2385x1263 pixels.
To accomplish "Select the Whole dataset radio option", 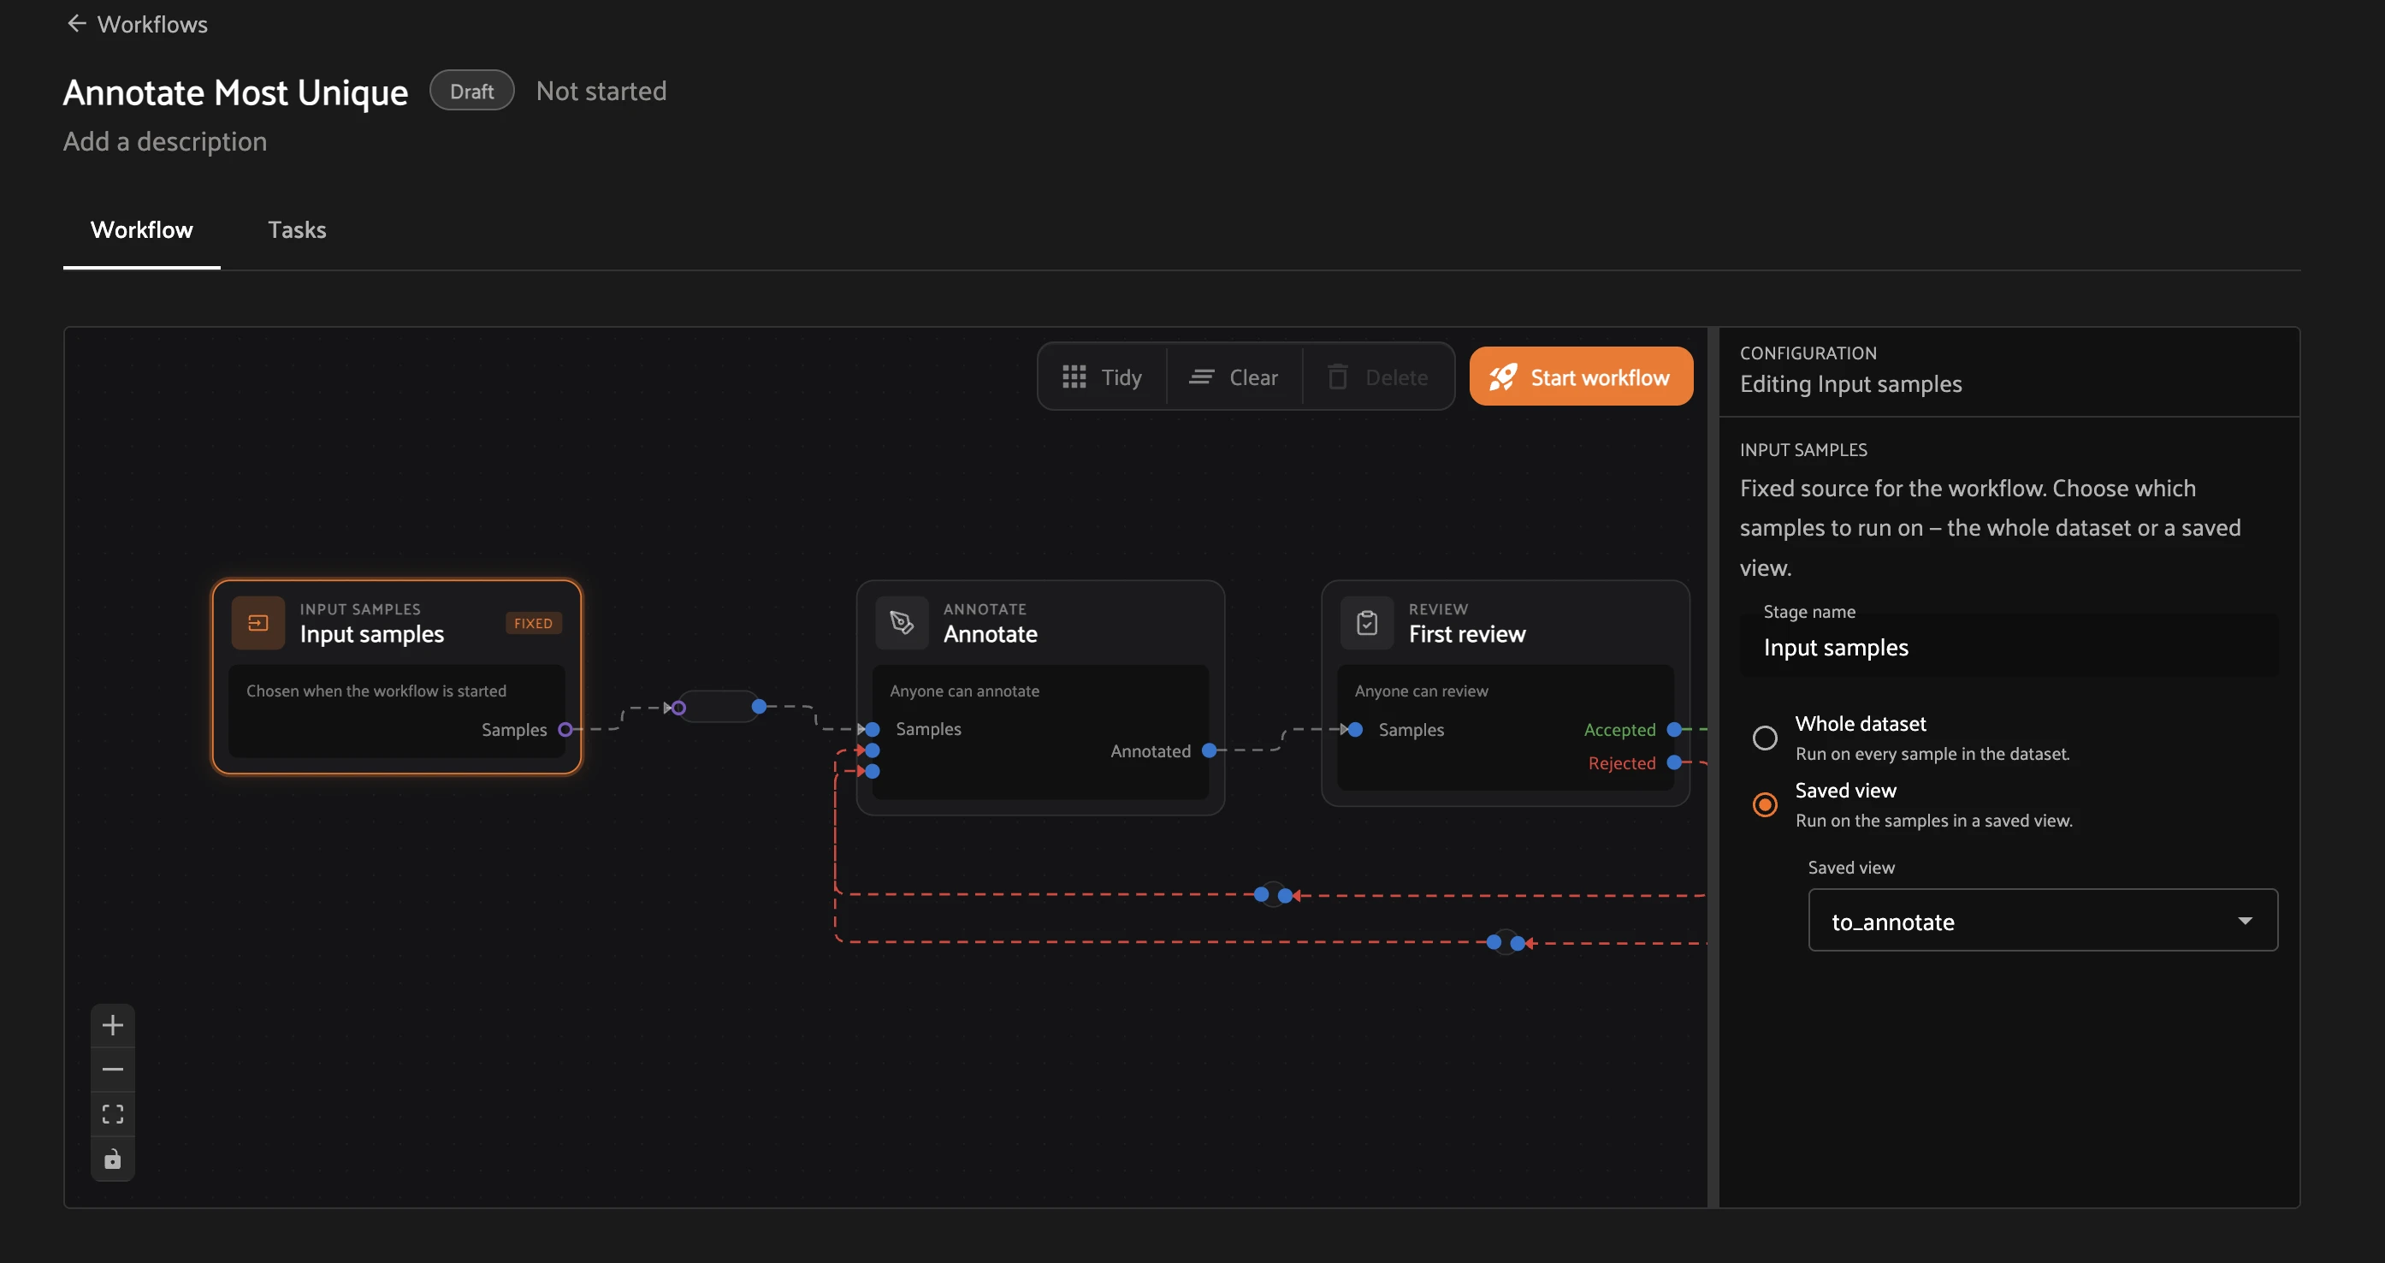I will [x=1765, y=738].
